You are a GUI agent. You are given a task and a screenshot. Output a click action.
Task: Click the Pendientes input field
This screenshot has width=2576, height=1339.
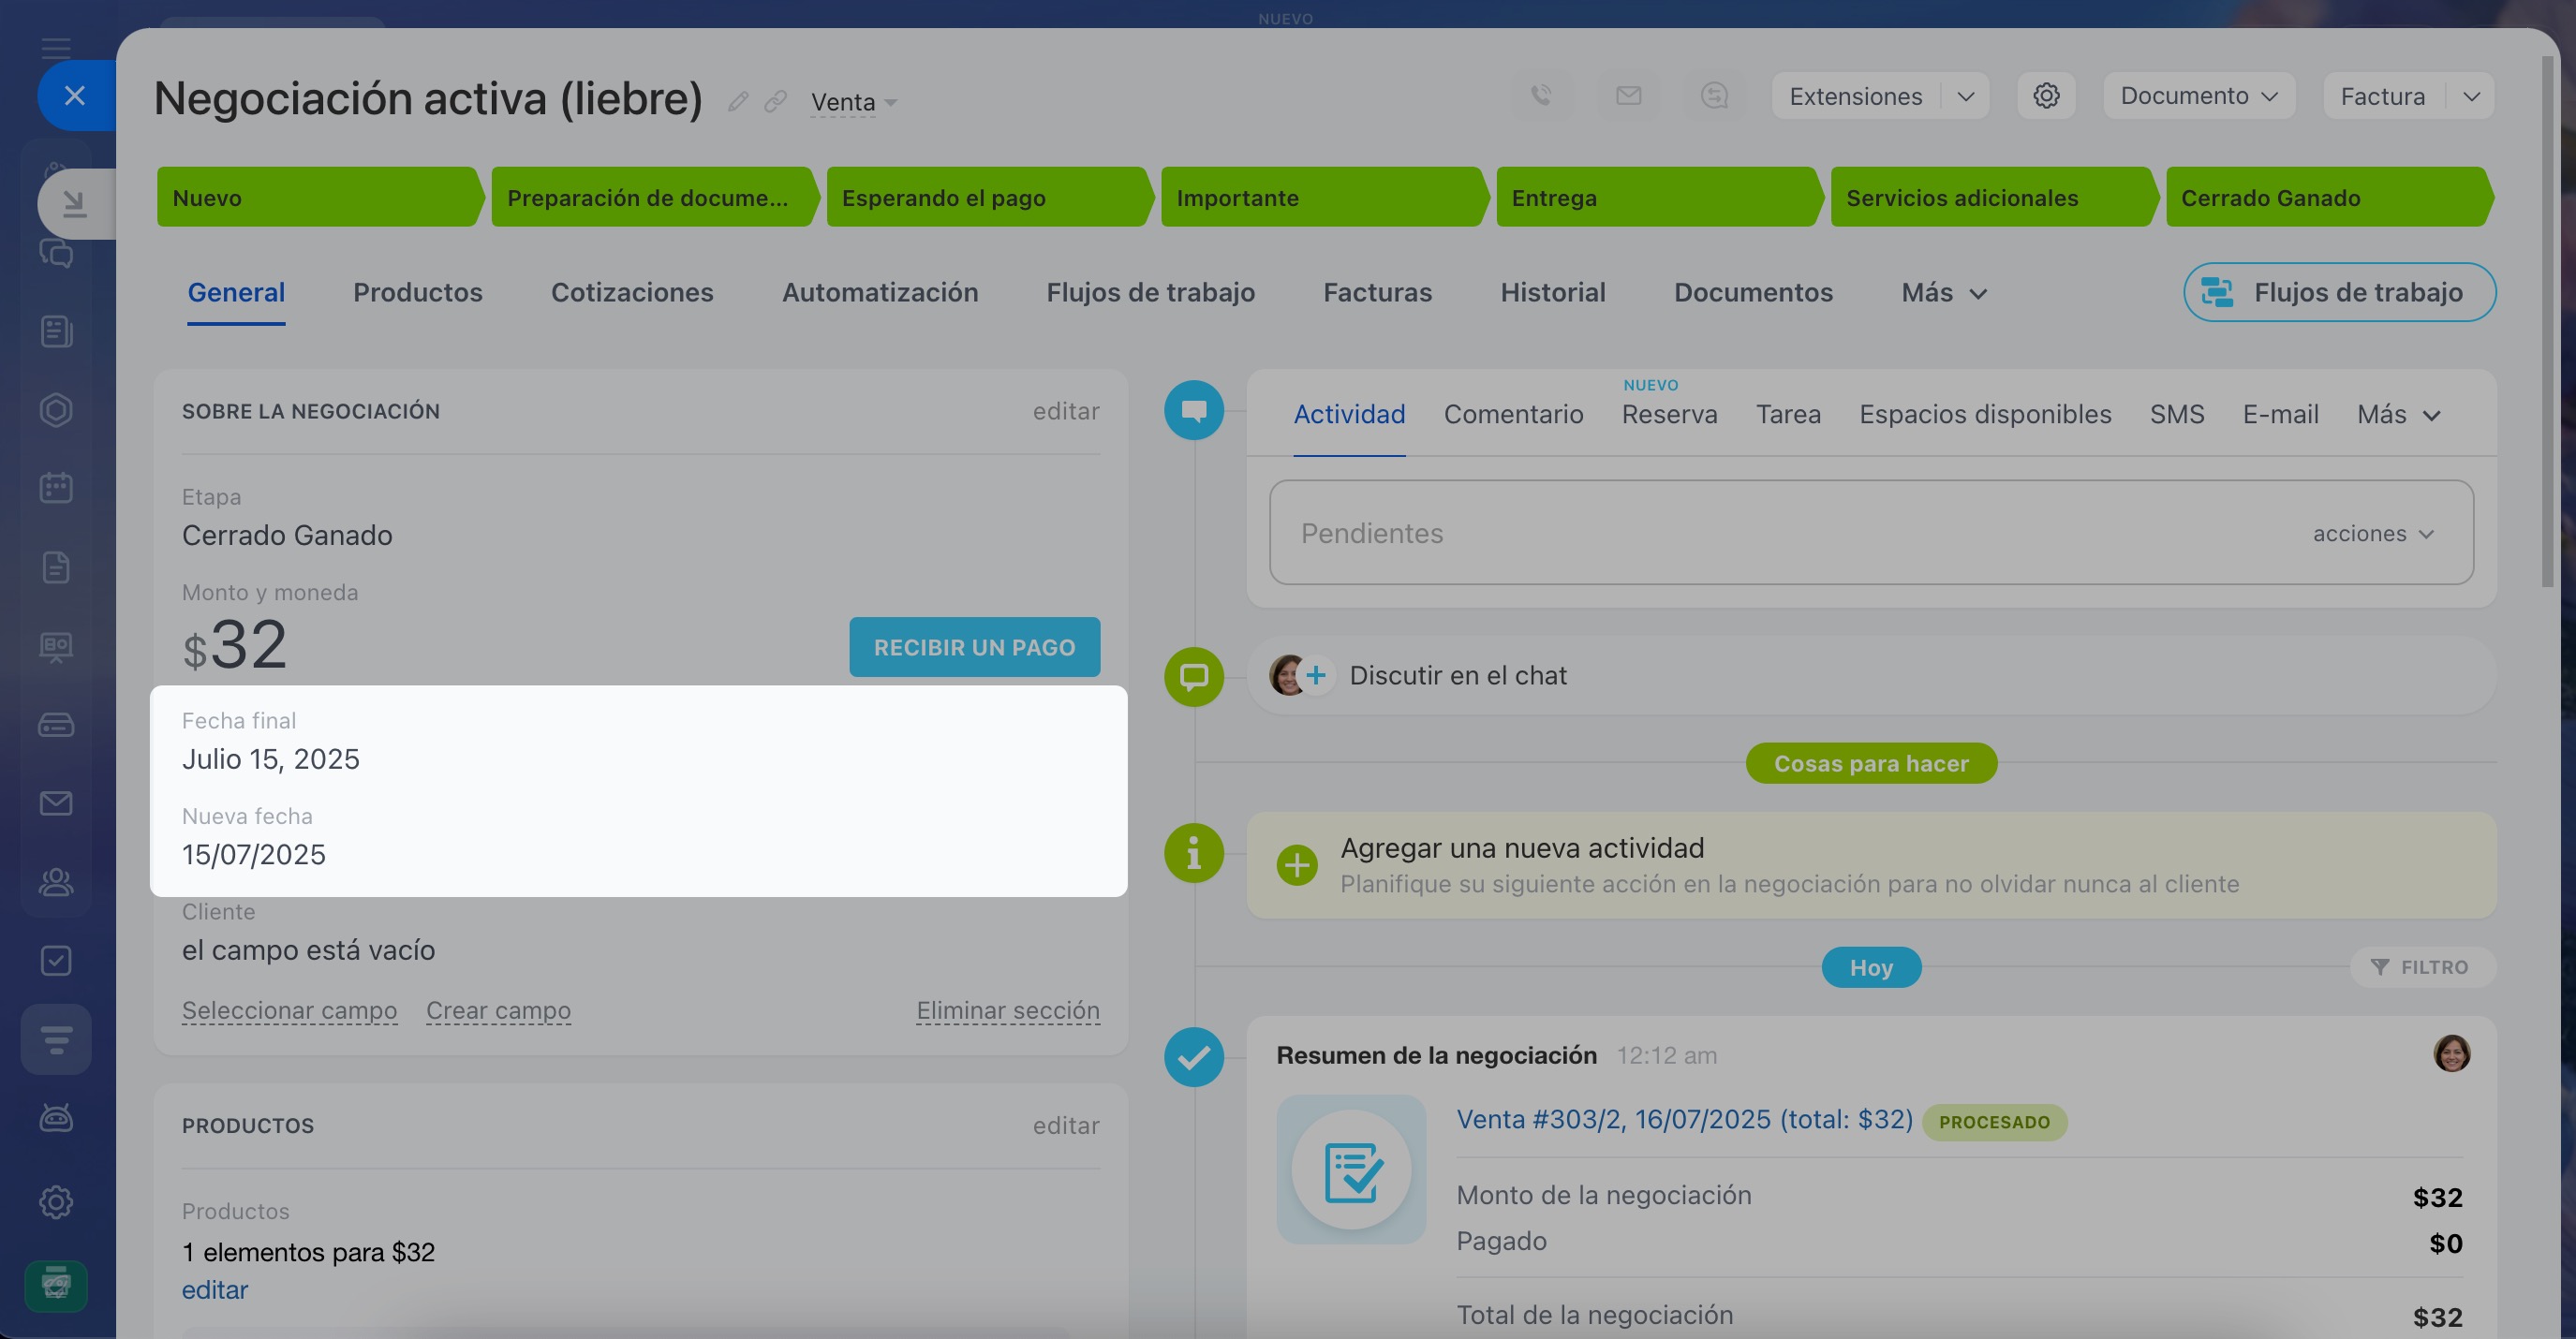point(1871,533)
